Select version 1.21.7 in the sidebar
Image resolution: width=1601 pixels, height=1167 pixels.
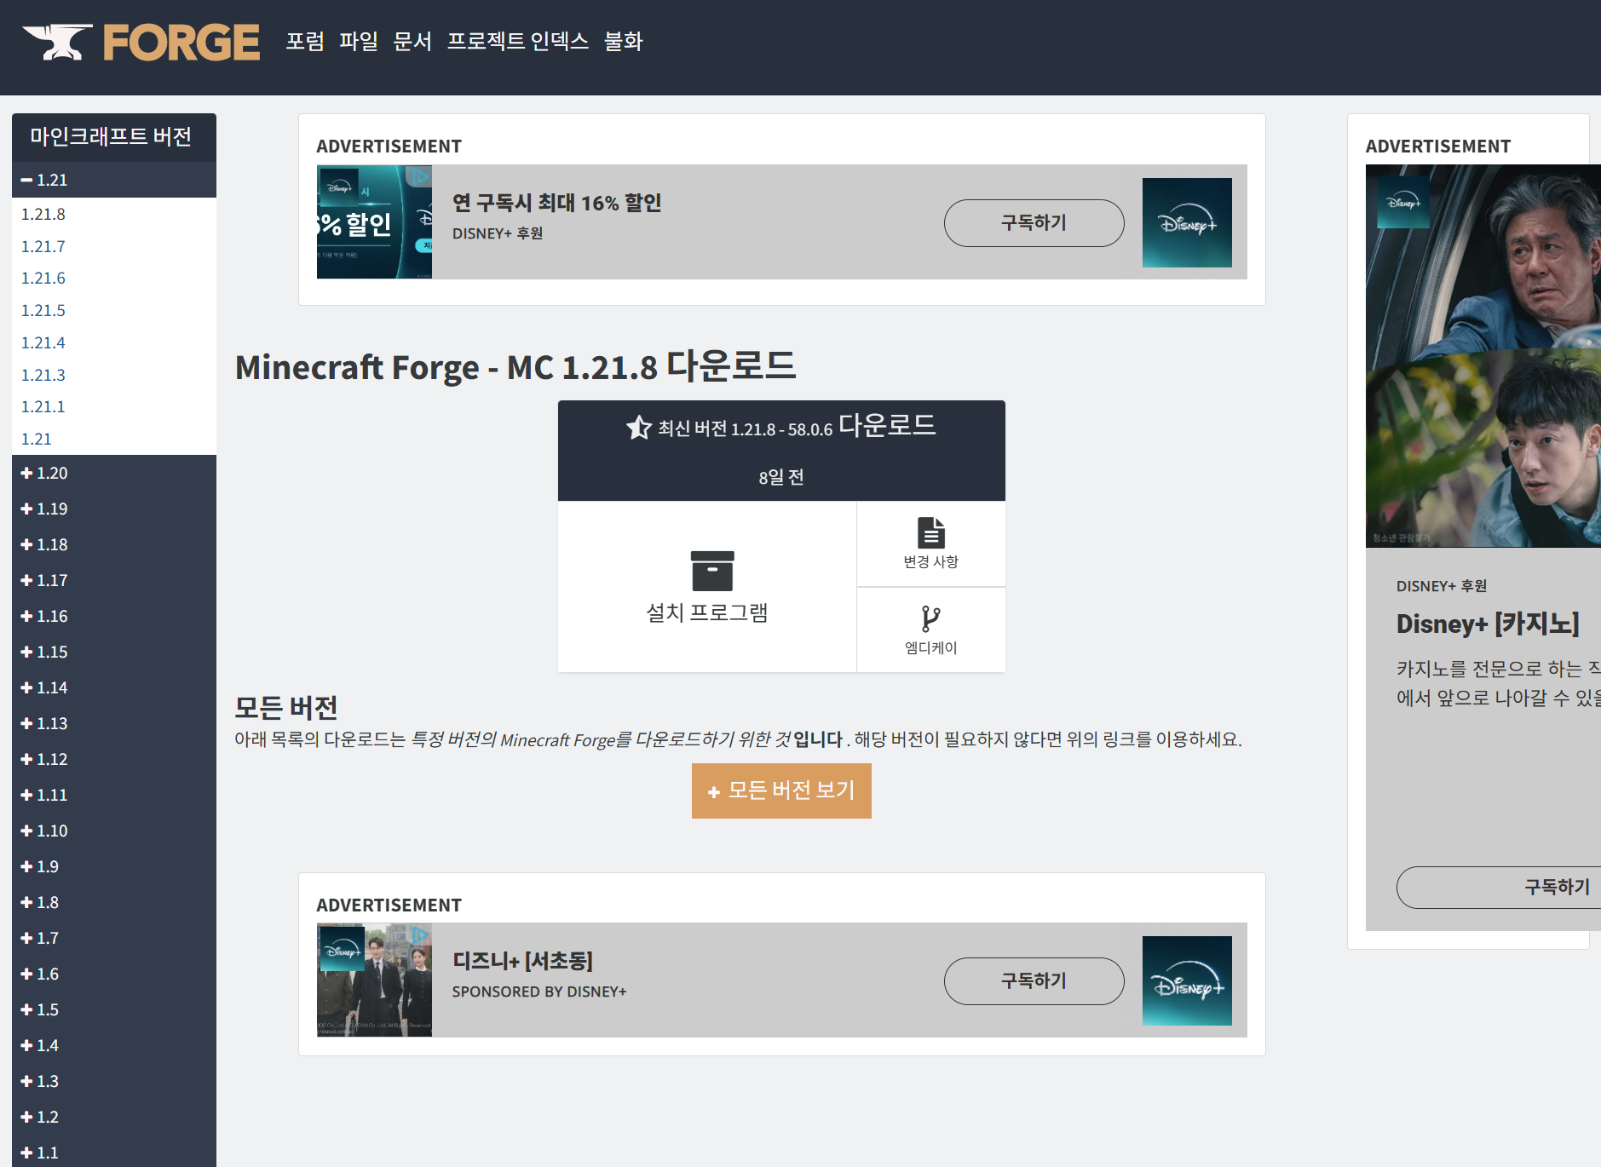point(43,246)
